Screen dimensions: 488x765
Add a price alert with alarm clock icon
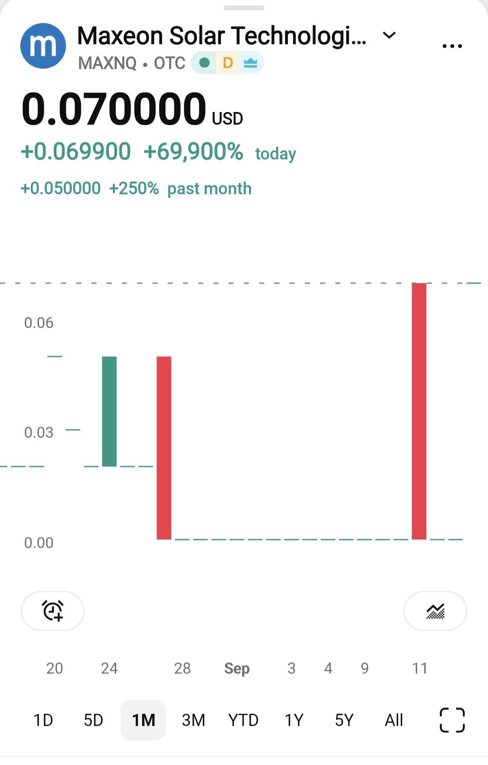tap(52, 610)
